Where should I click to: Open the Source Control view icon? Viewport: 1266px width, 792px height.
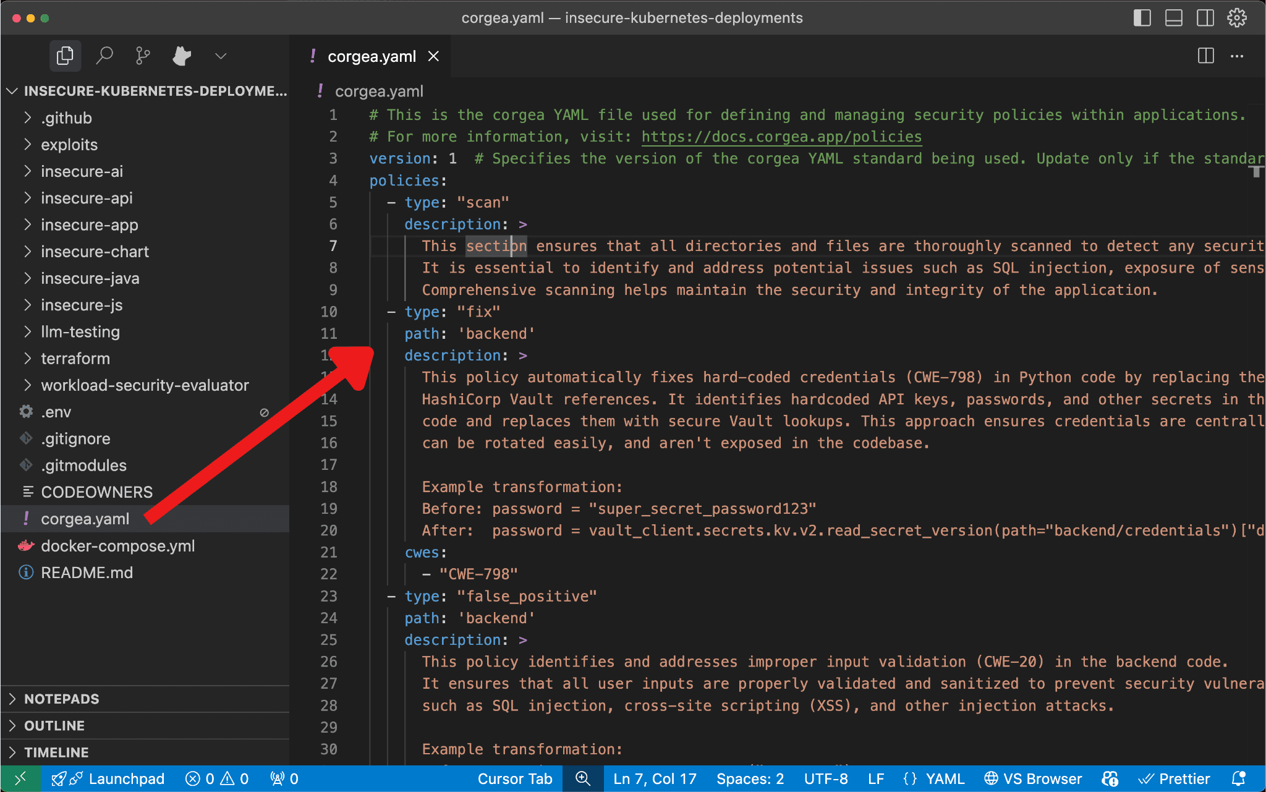(x=143, y=56)
